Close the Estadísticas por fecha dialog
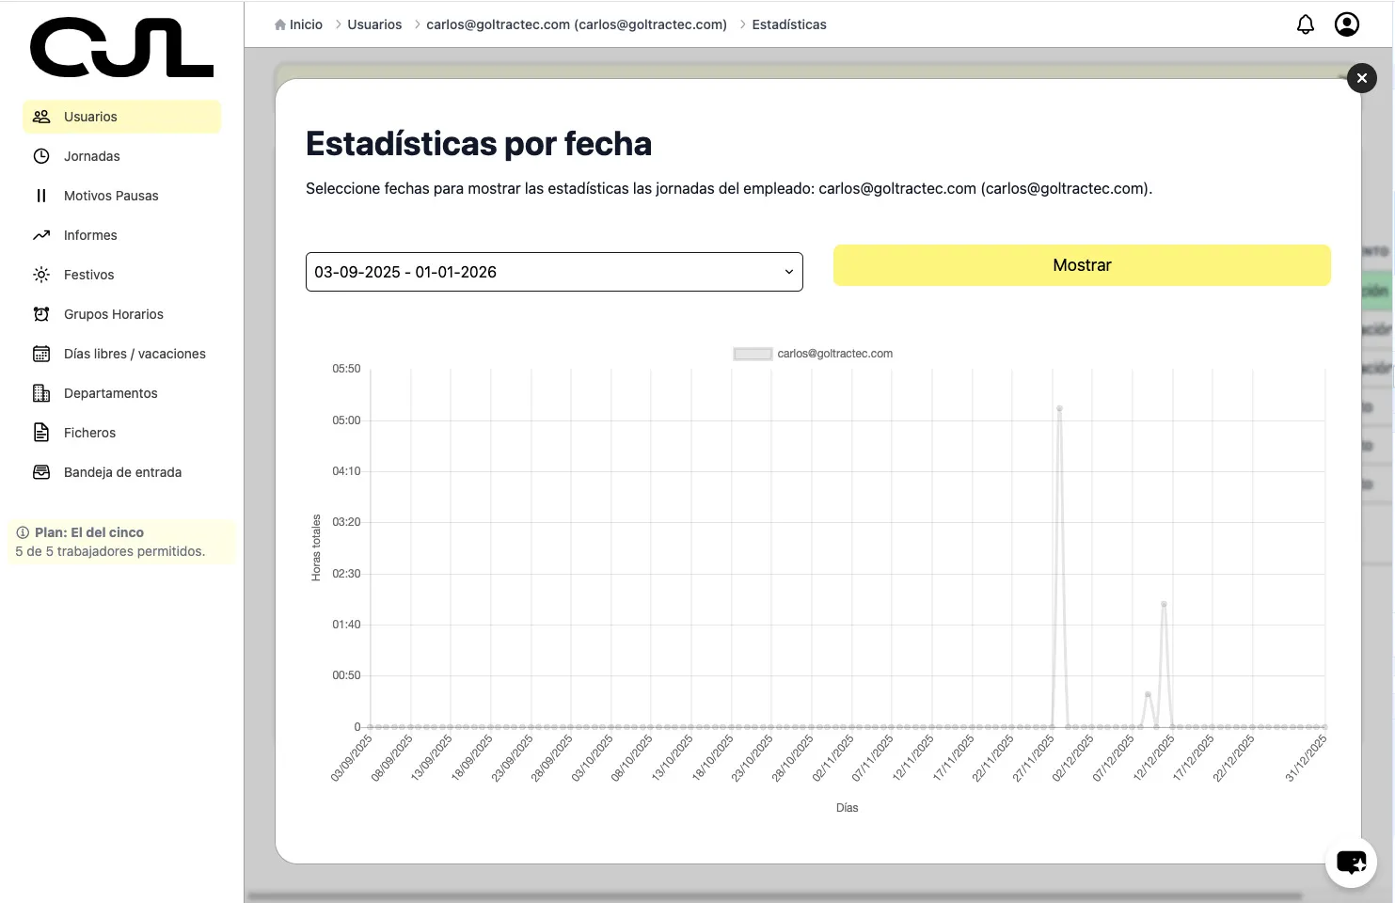Screen dimensions: 1395x903 click(1362, 78)
